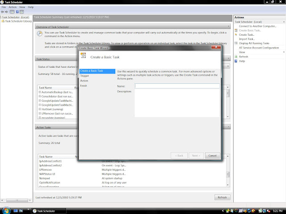Click the yellow warning tray icon
286x214 pixels.
pos(227,211)
